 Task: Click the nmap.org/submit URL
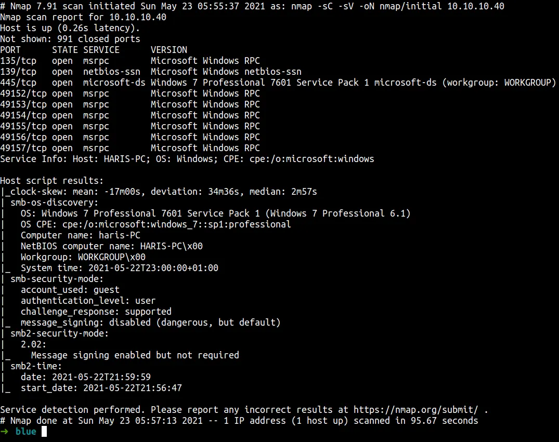[418, 410]
